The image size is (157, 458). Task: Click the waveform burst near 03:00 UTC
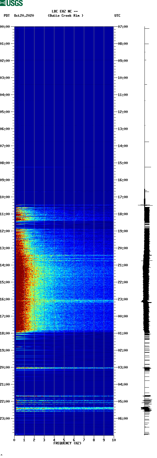coord(147,369)
